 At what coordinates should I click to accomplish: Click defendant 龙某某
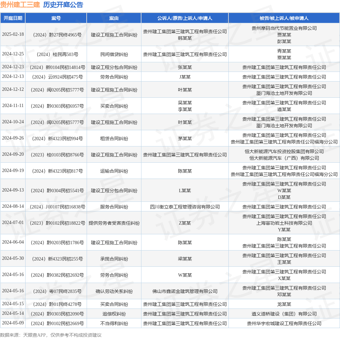click(x=284, y=304)
